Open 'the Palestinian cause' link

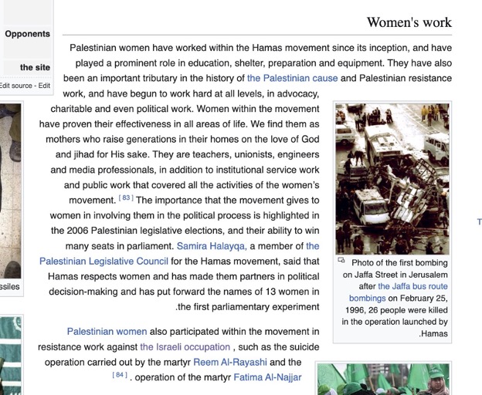[x=292, y=78]
